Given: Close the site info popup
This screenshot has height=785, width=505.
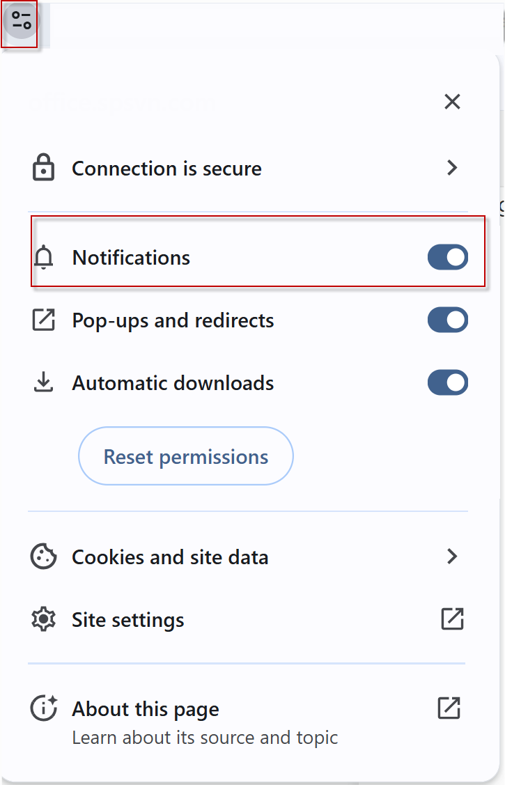Looking at the screenshot, I should click(x=452, y=102).
